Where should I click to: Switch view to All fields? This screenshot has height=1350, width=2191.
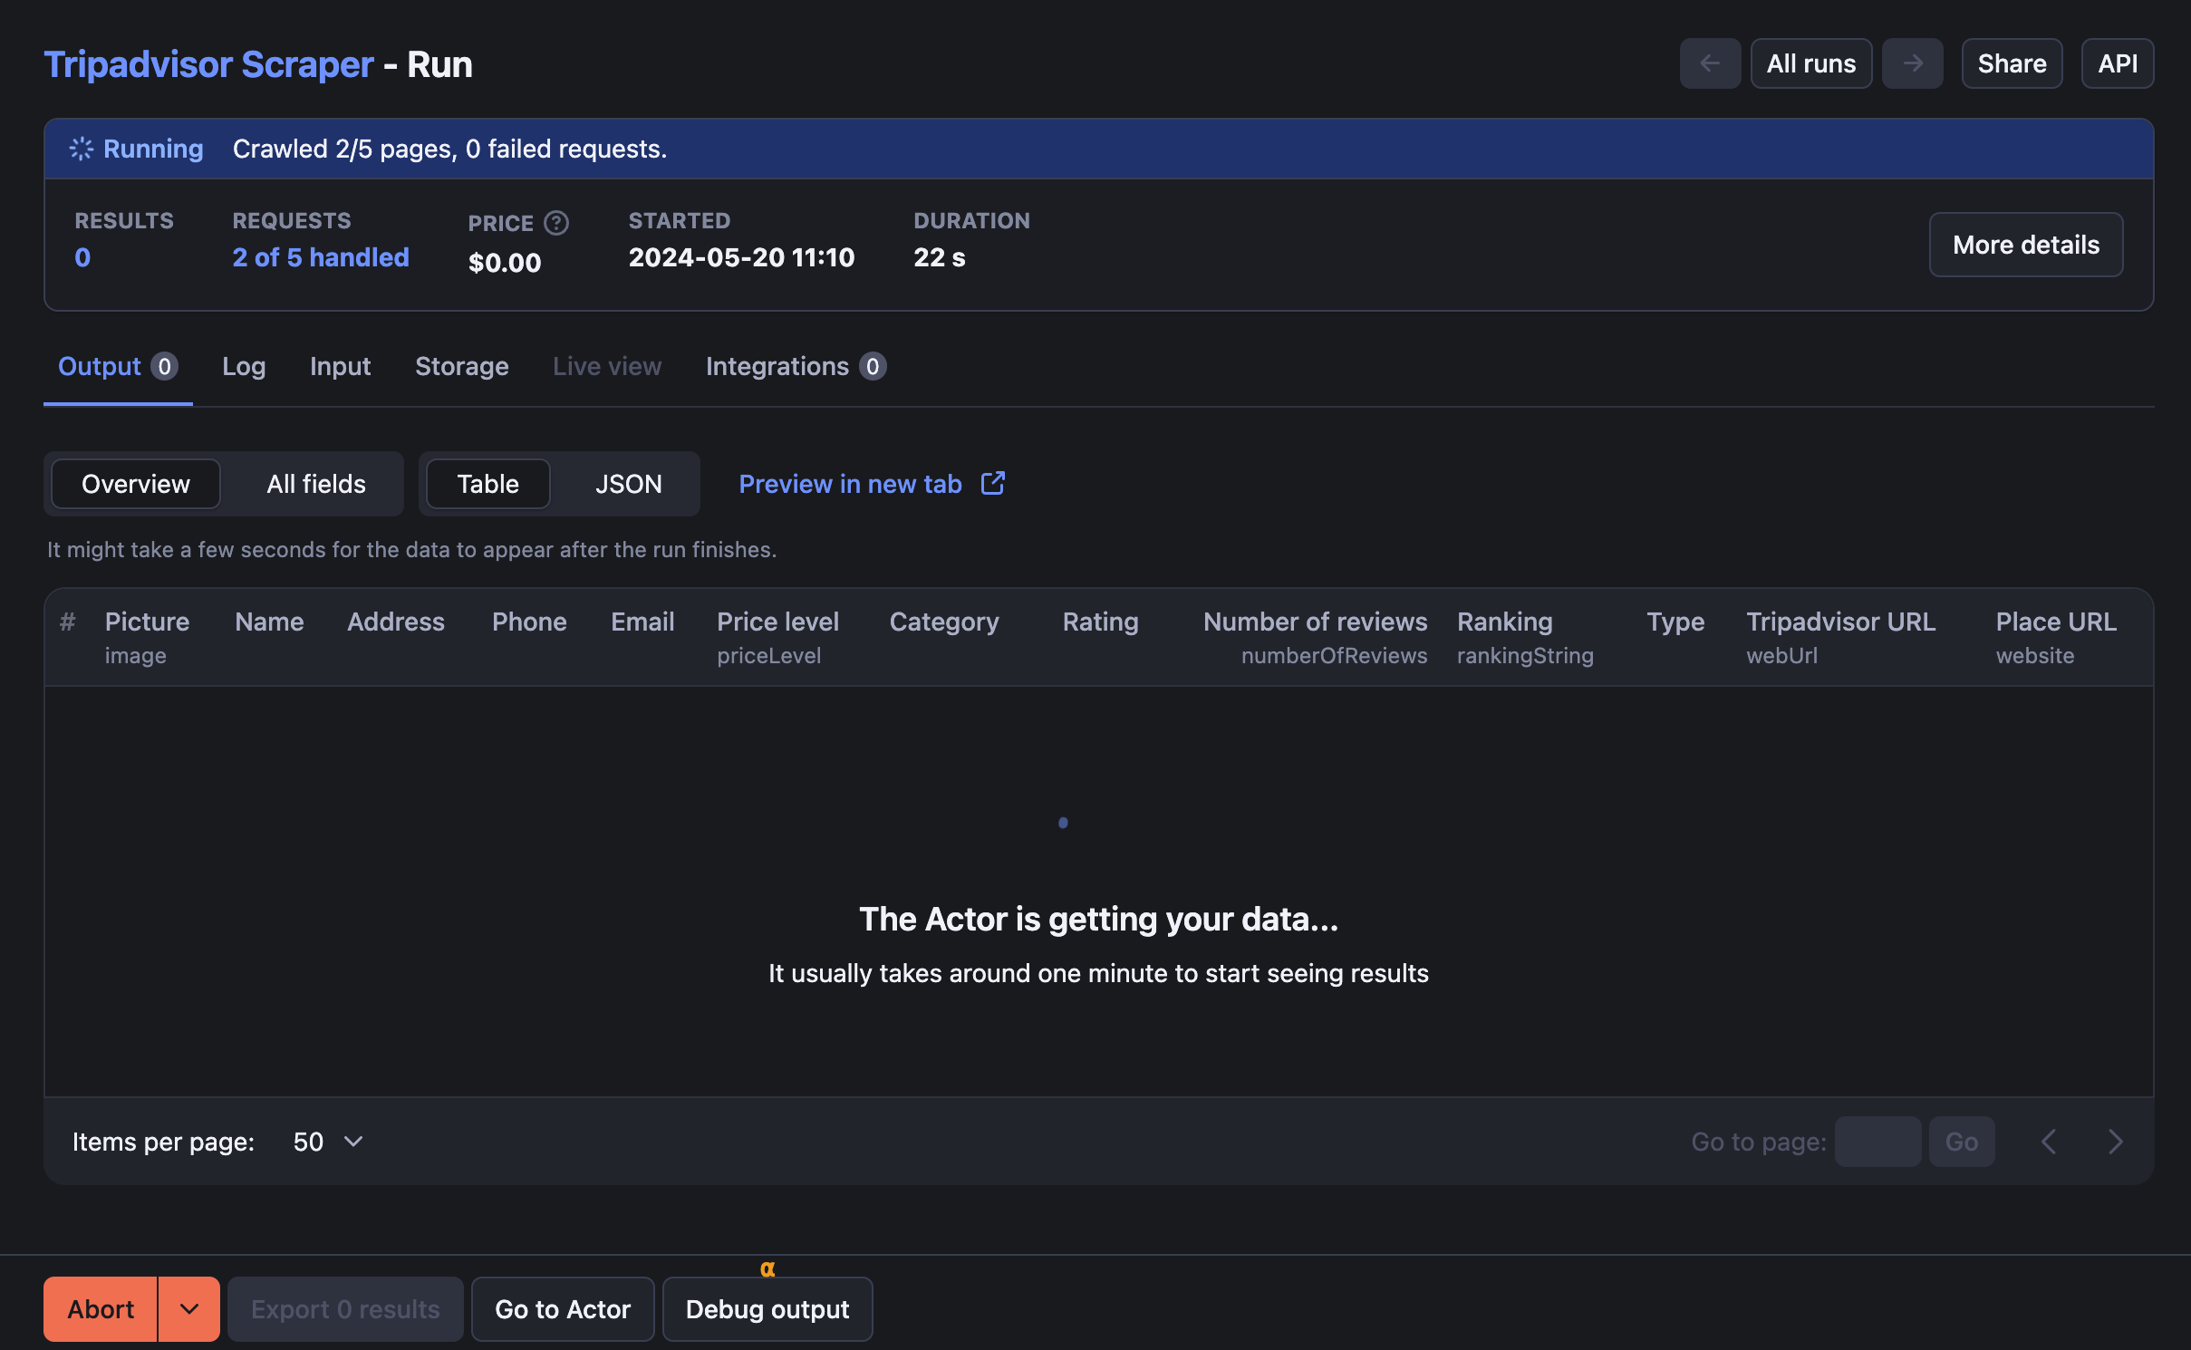point(315,484)
